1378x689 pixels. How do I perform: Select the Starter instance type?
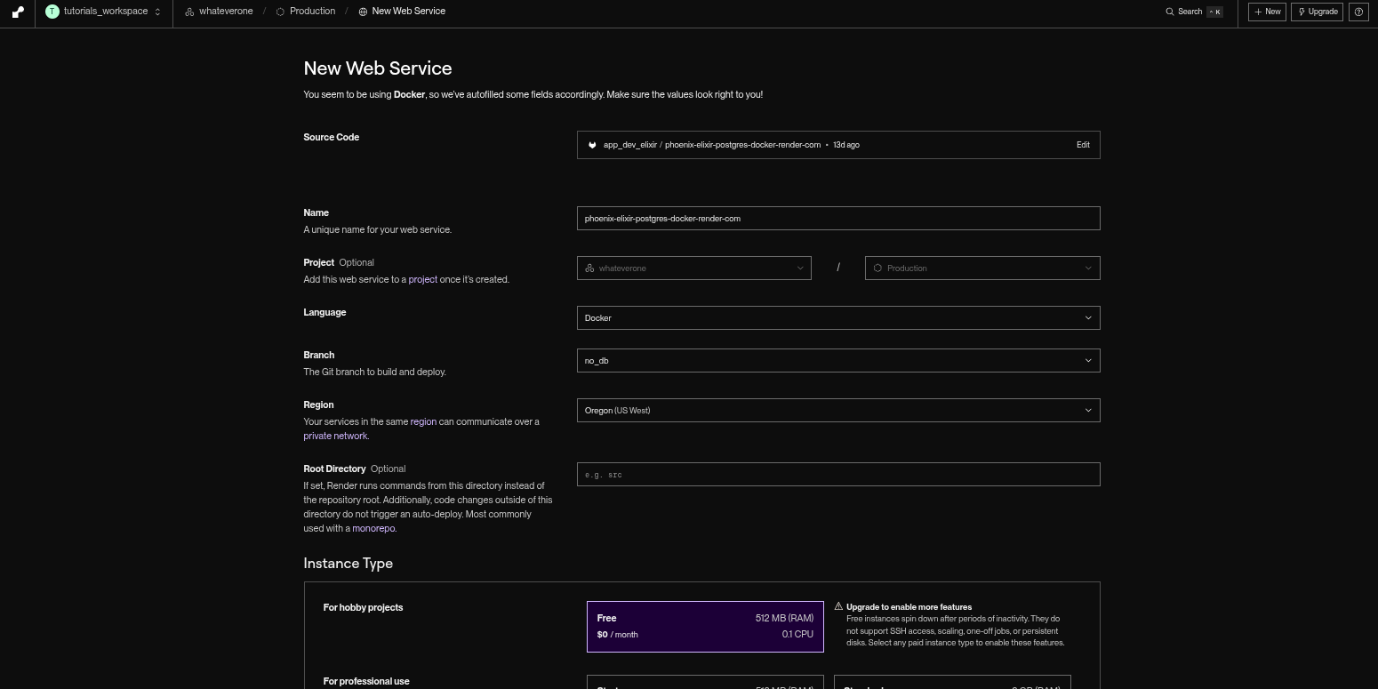704,685
